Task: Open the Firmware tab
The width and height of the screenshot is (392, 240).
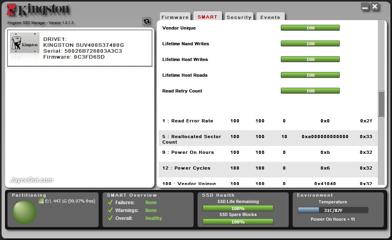Action: click(x=175, y=17)
